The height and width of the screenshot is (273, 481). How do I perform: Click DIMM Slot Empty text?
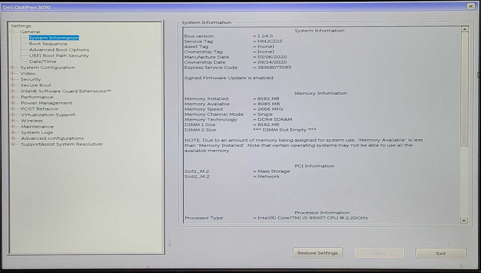click(x=284, y=130)
